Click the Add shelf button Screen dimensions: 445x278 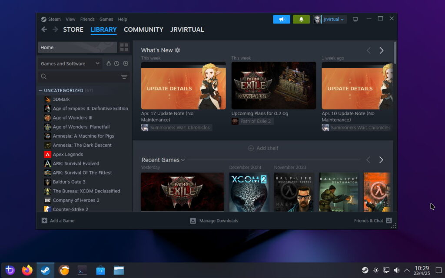pos(263,148)
